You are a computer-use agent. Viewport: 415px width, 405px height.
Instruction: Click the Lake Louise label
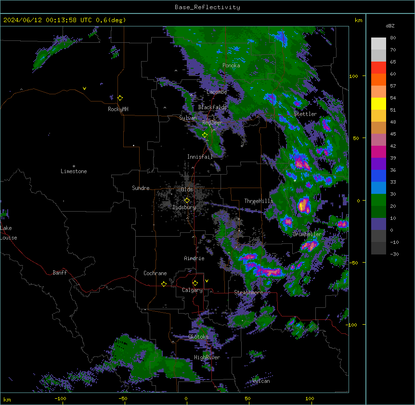pyautogui.click(x=9, y=233)
